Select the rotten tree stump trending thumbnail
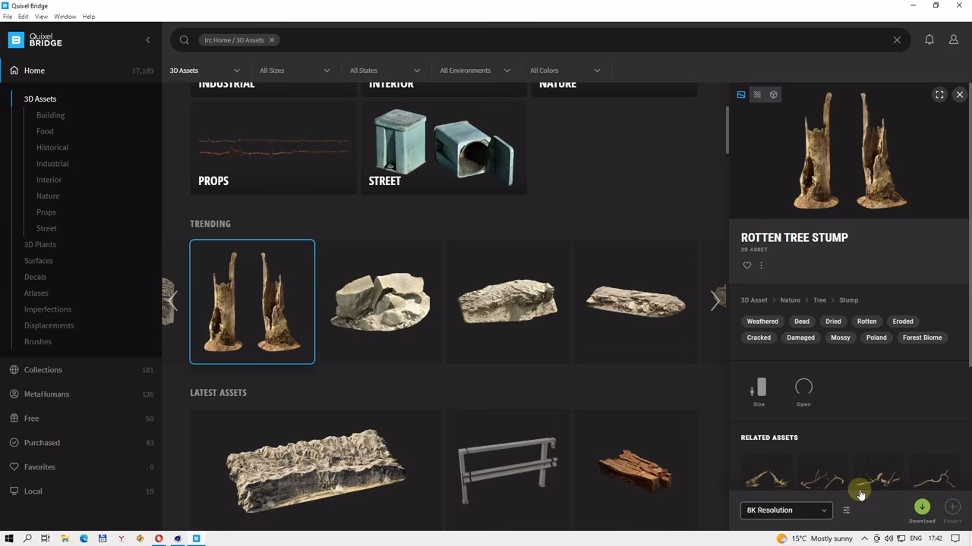972x546 pixels. click(252, 302)
